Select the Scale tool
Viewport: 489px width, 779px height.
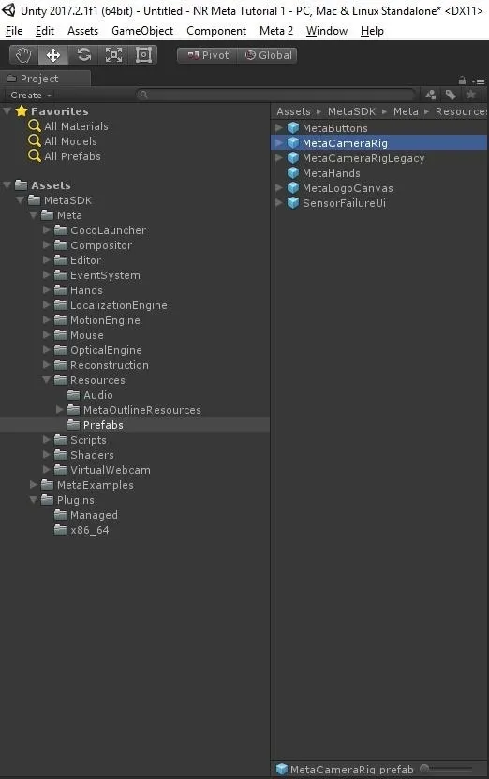pyautogui.click(x=113, y=54)
